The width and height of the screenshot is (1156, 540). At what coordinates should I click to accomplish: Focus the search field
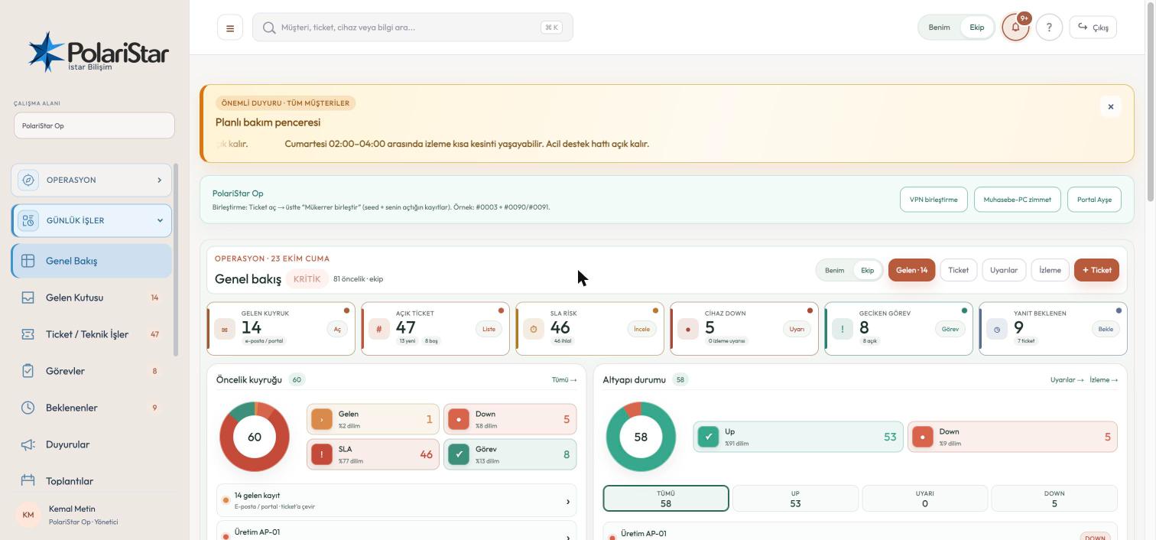point(413,28)
